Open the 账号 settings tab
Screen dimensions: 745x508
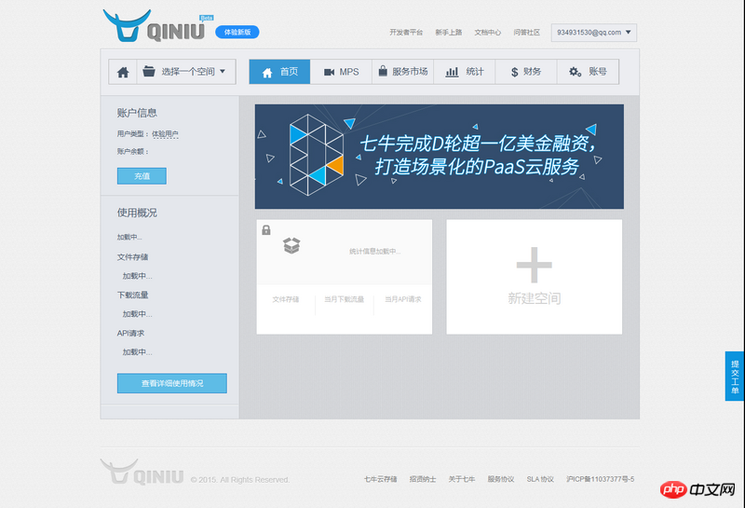[x=588, y=72]
